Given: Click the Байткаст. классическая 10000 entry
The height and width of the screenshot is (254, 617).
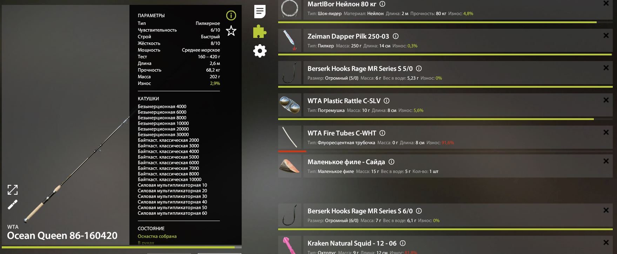Looking at the screenshot, I should coord(170,179).
